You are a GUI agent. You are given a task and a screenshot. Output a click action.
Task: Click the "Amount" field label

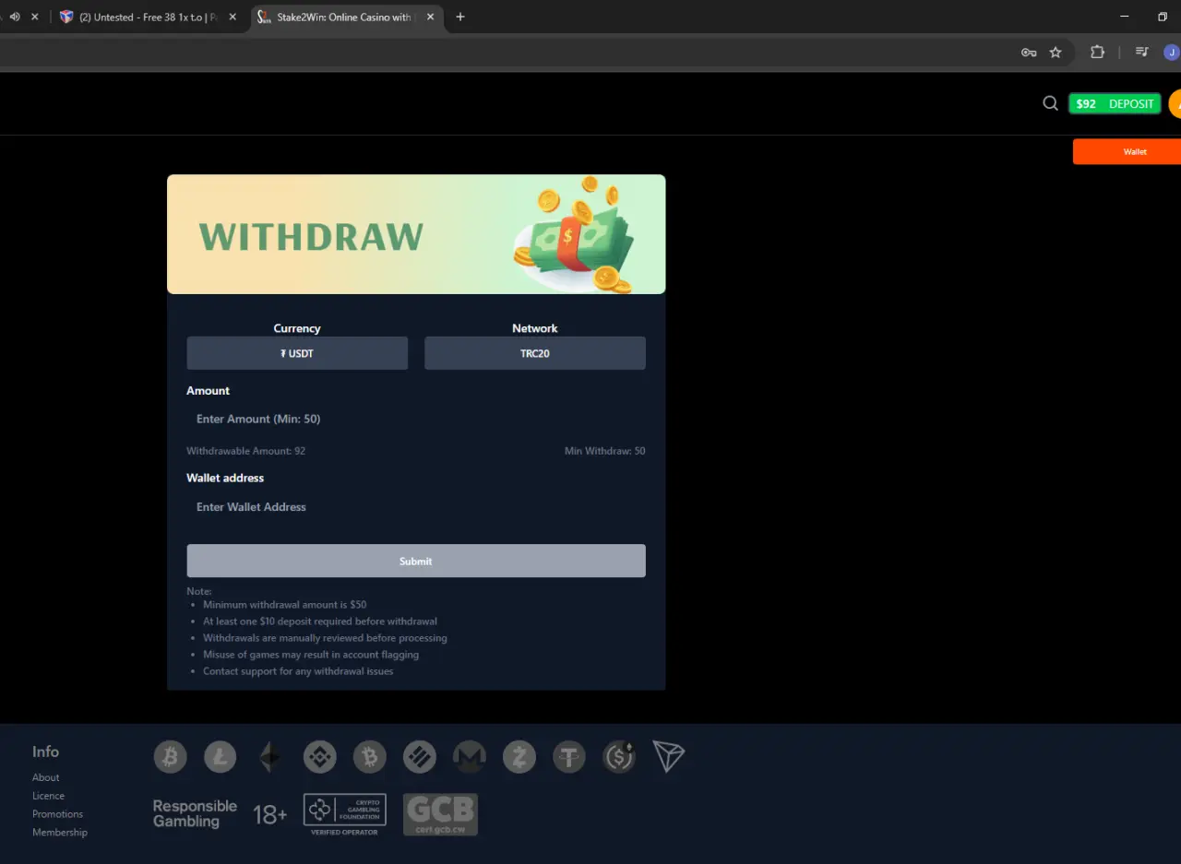[x=209, y=391]
